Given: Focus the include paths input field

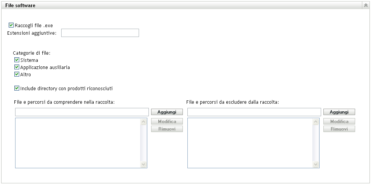Looking at the screenshot, I should point(82,112).
